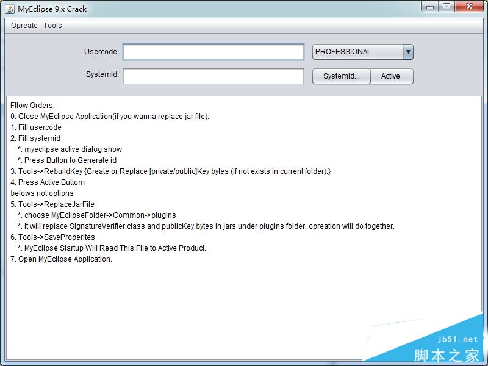Click the '0. Close MyEclipse Application' line
The height and width of the screenshot is (366, 488).
110,117
